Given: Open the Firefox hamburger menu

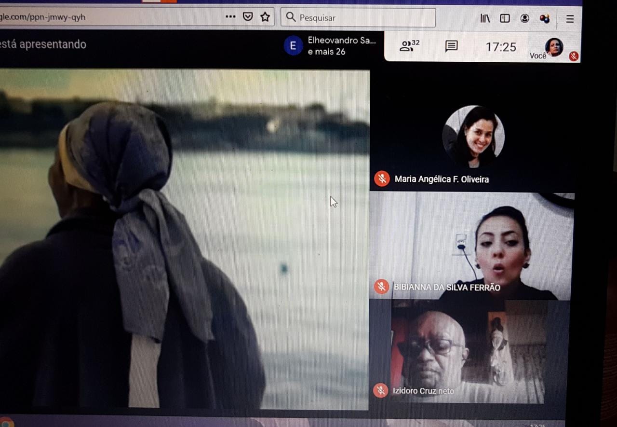Looking at the screenshot, I should pyautogui.click(x=570, y=19).
